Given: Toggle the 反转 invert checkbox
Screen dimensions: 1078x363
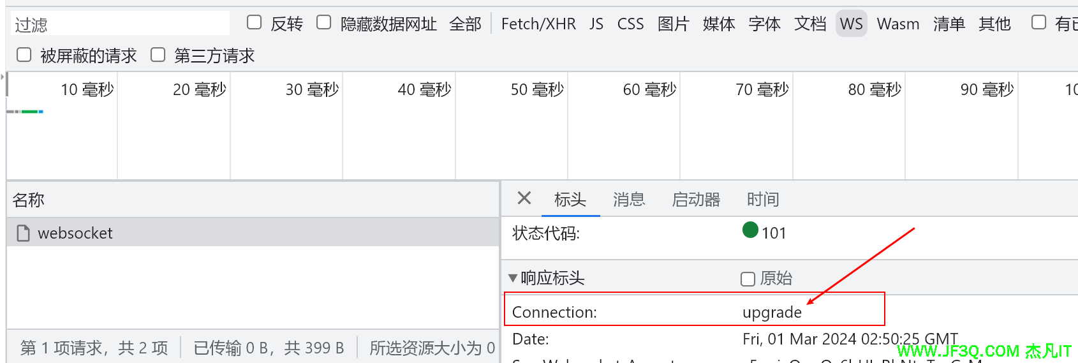Looking at the screenshot, I should click(x=255, y=23).
